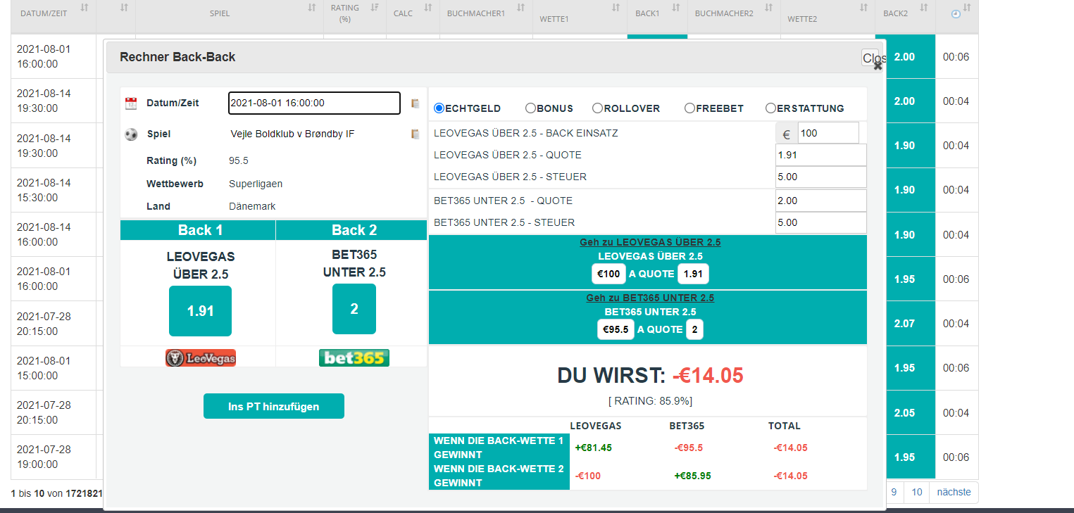Click the Leovegas Über 2.5 Steuer field
This screenshot has width=1074, height=513.
[x=820, y=177]
